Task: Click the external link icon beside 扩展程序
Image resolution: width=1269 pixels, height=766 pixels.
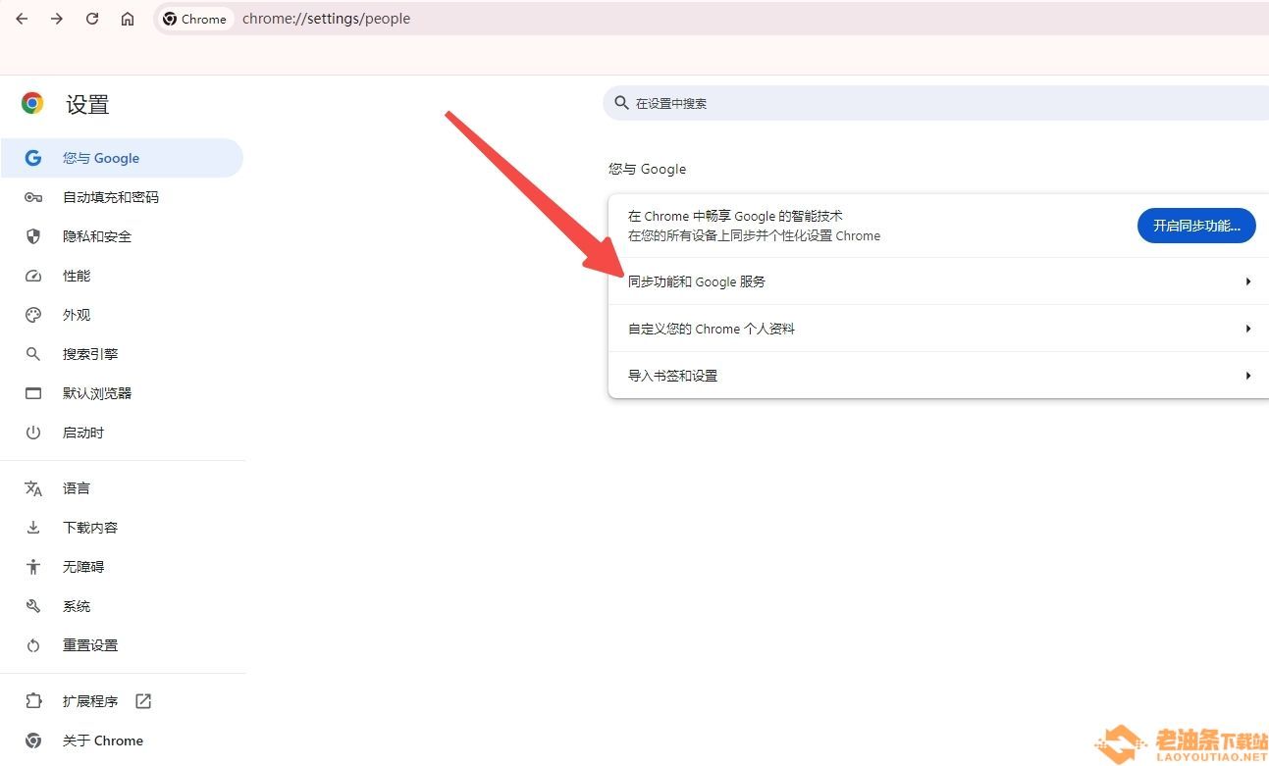Action: [x=143, y=701]
